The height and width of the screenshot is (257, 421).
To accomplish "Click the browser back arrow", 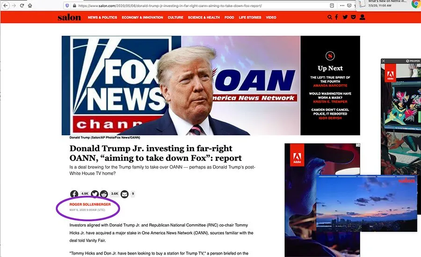I will click(x=5, y=6).
